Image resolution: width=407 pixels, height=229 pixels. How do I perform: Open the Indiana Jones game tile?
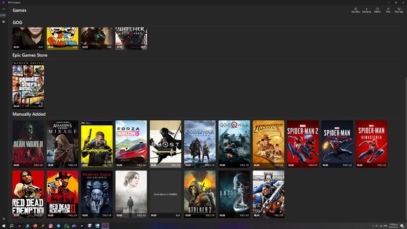[x=268, y=144]
